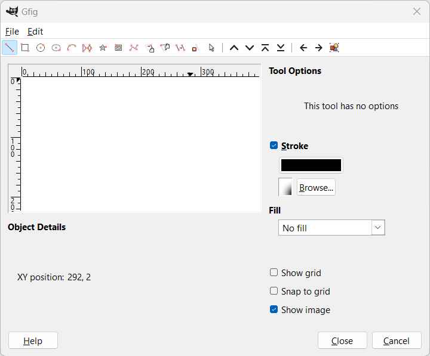The height and width of the screenshot is (356, 430).
Task: Click the Show all objects icon
Action: (334, 48)
